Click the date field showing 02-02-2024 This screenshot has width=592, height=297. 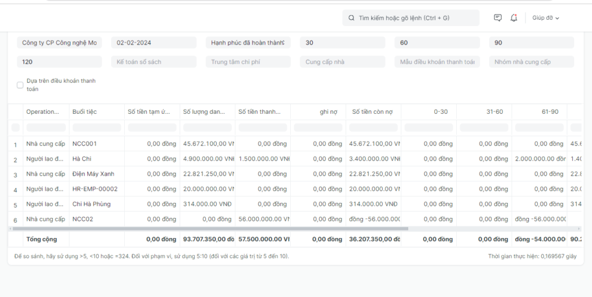click(153, 43)
